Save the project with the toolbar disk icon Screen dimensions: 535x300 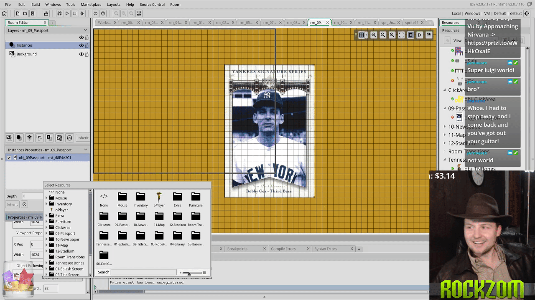[x=33, y=13]
